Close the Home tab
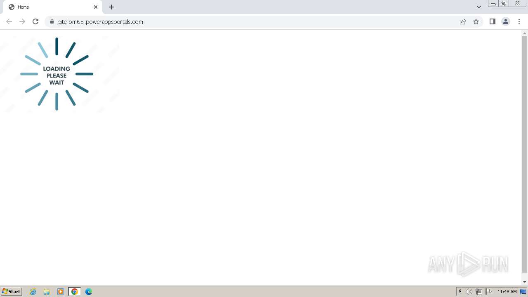Image resolution: width=528 pixels, height=297 pixels. tap(96, 7)
